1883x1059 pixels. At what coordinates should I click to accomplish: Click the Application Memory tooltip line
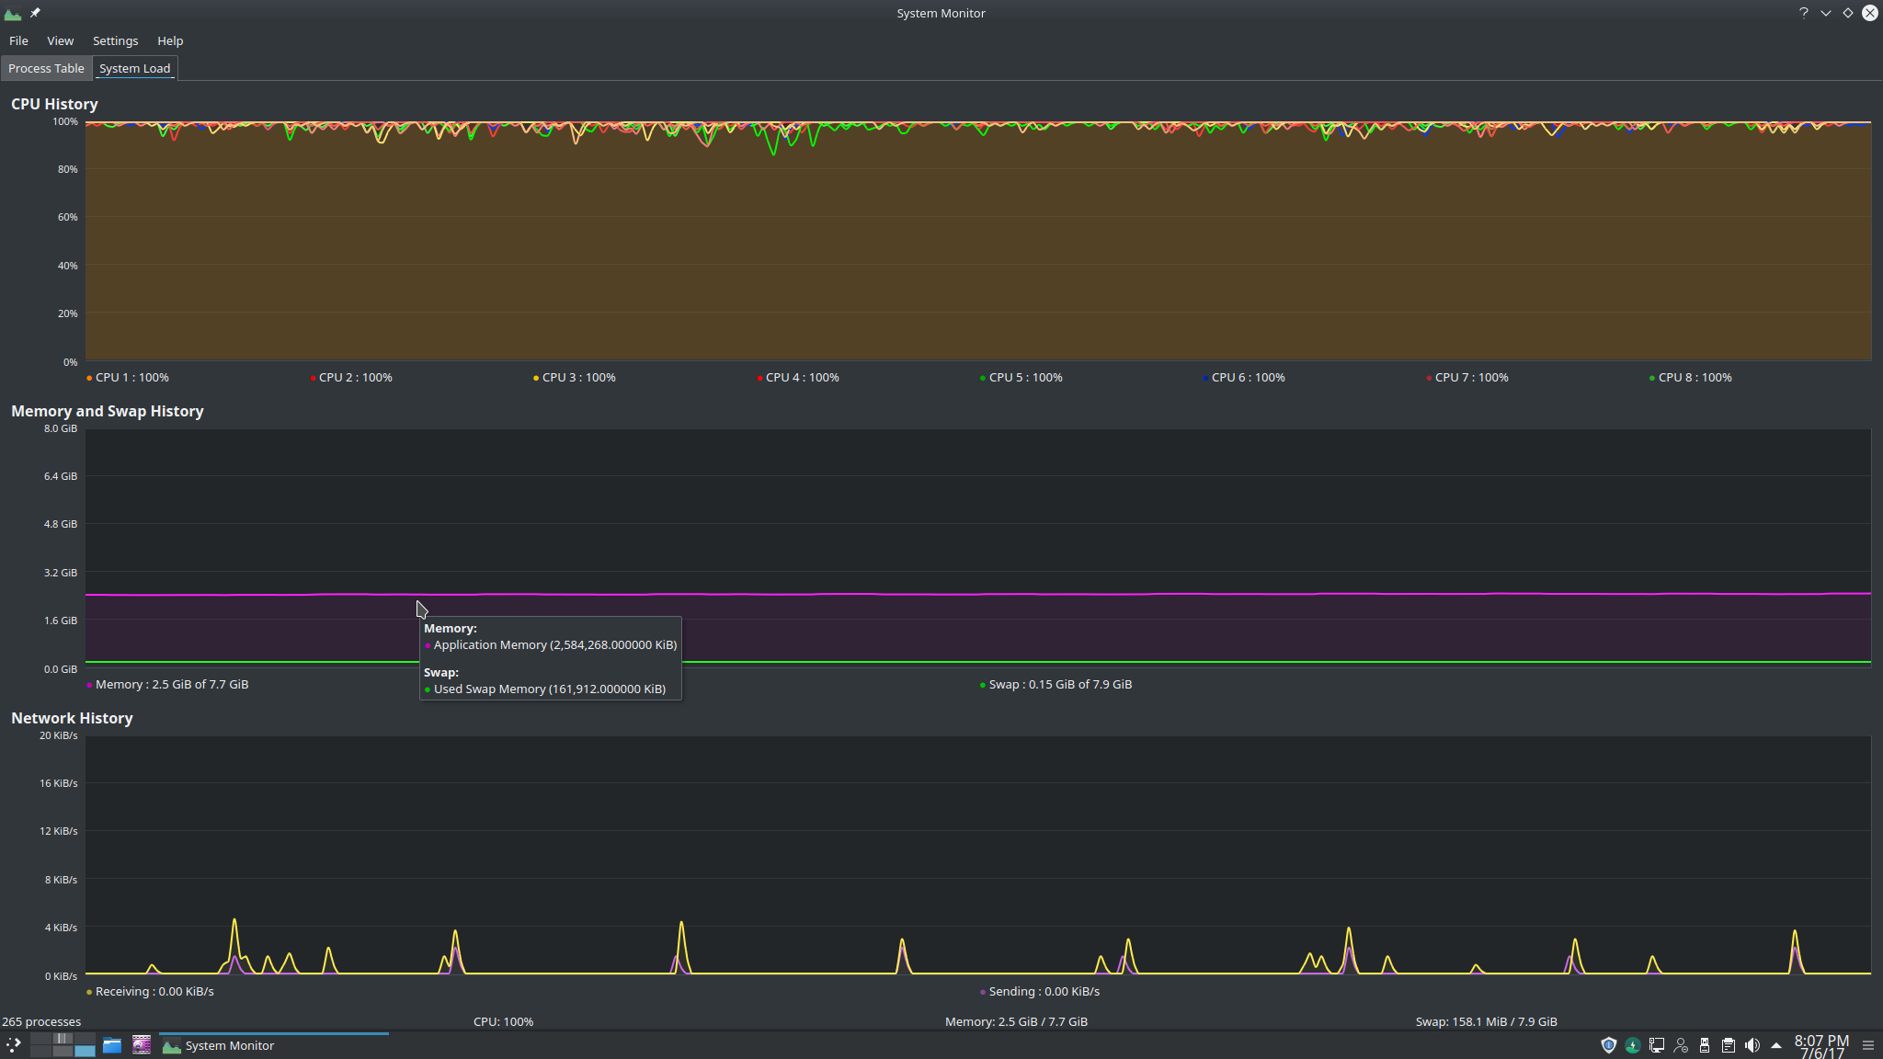coord(551,644)
